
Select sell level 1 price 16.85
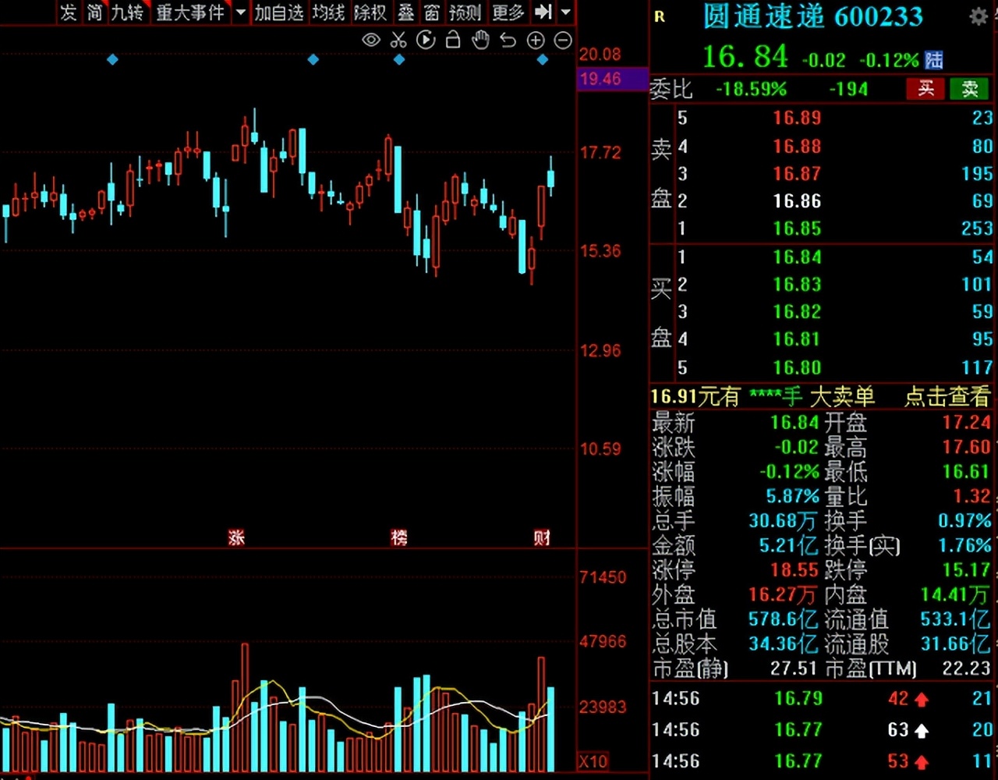click(x=797, y=229)
